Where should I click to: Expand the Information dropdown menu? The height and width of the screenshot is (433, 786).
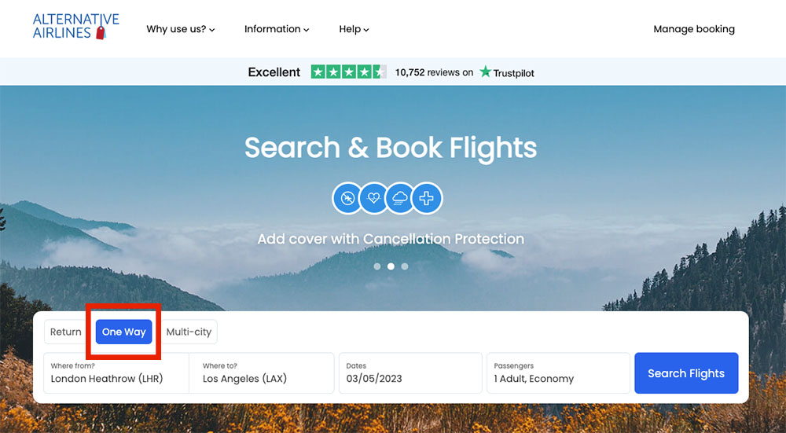tap(277, 29)
